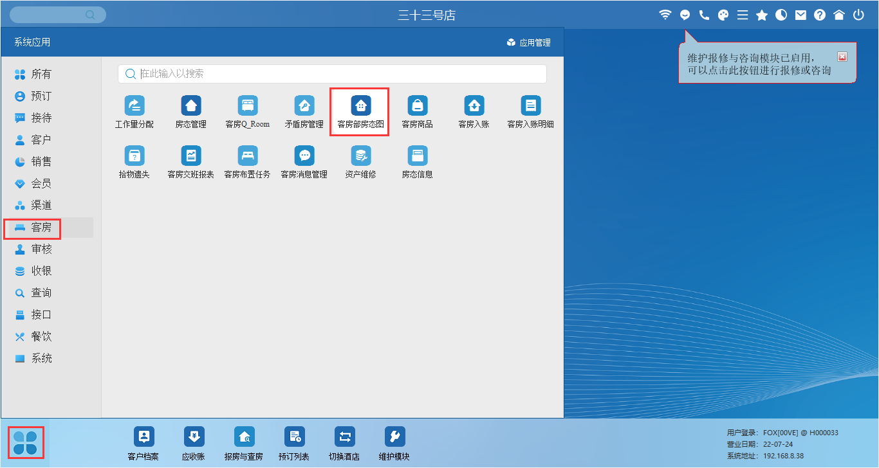Click 用户登录 FOX[00VE] status text
879x468 pixels.
782,433
